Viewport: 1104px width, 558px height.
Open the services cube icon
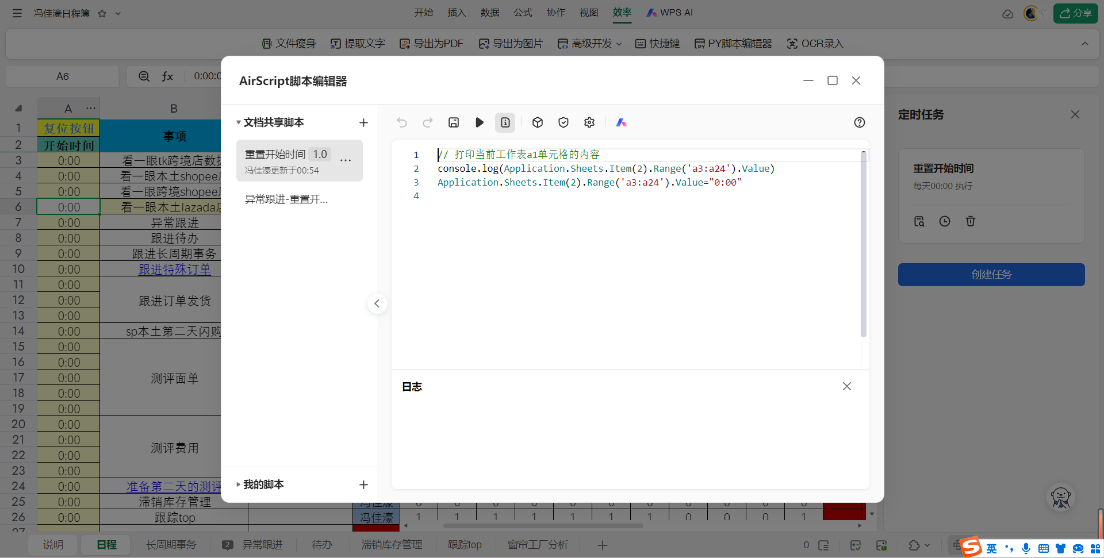538,122
